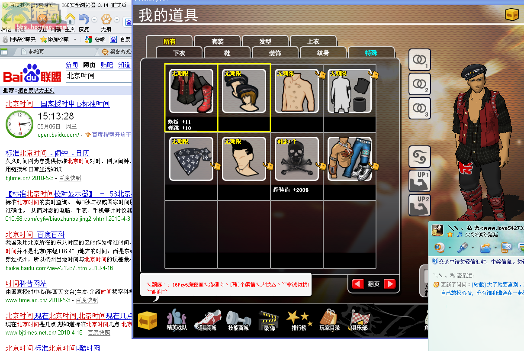Open 北京时间 - 国家授时中心标准时间 result
This screenshot has width=524, height=351.
[58, 104]
